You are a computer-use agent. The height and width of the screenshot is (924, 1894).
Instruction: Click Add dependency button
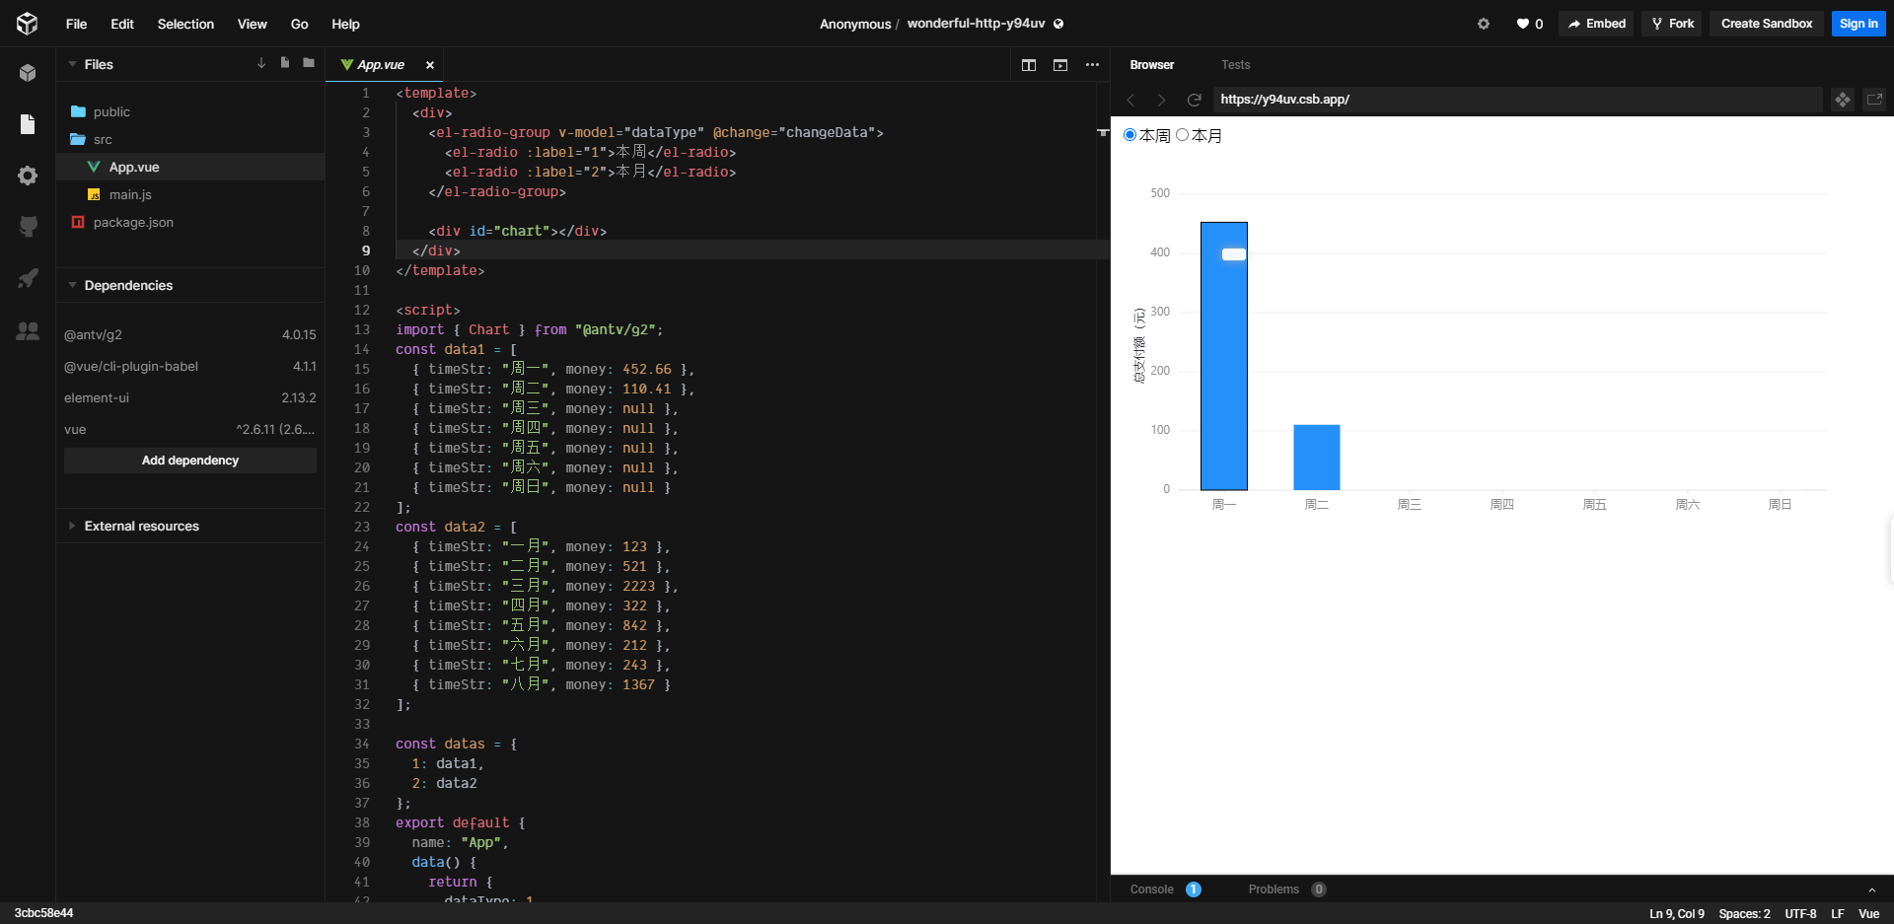[x=190, y=461]
